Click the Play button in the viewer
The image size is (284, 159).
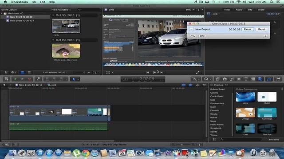coord(154,72)
